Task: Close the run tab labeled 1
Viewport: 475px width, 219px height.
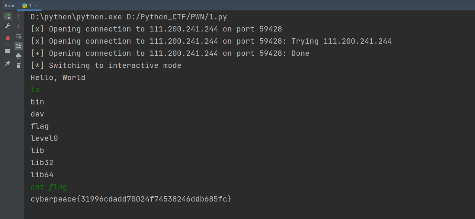Action: coord(36,6)
